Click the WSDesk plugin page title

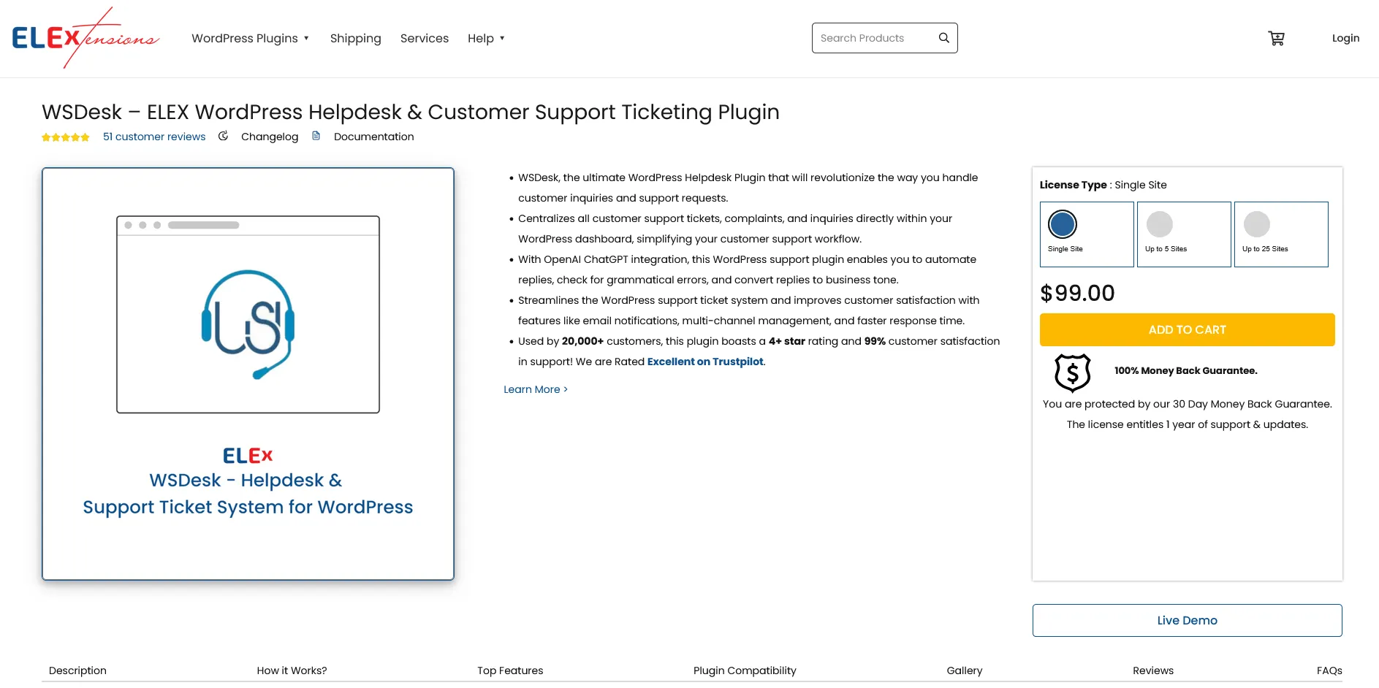[411, 112]
